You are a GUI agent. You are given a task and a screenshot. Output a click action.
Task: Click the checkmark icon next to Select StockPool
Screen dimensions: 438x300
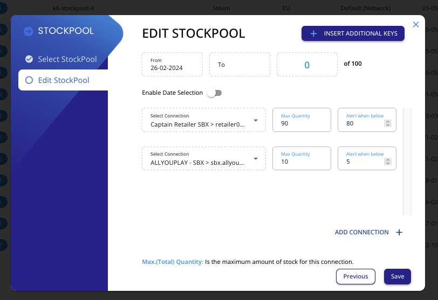[x=29, y=59]
